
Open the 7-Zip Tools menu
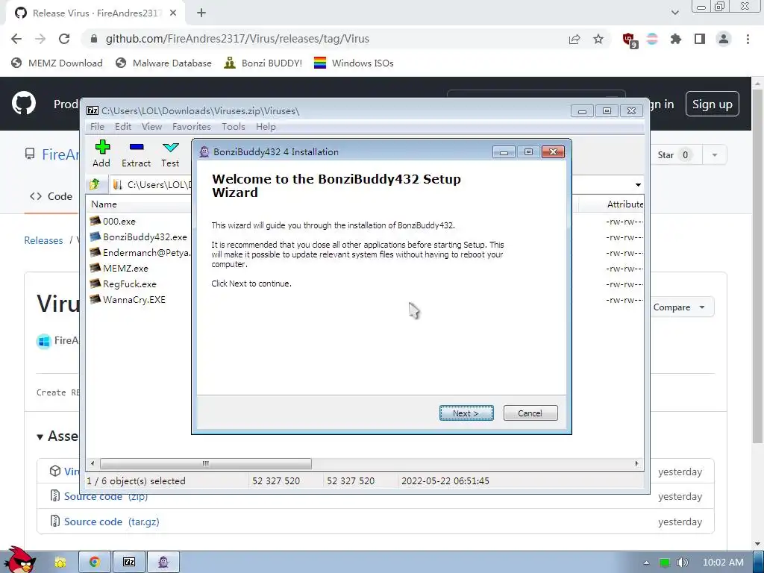(234, 127)
